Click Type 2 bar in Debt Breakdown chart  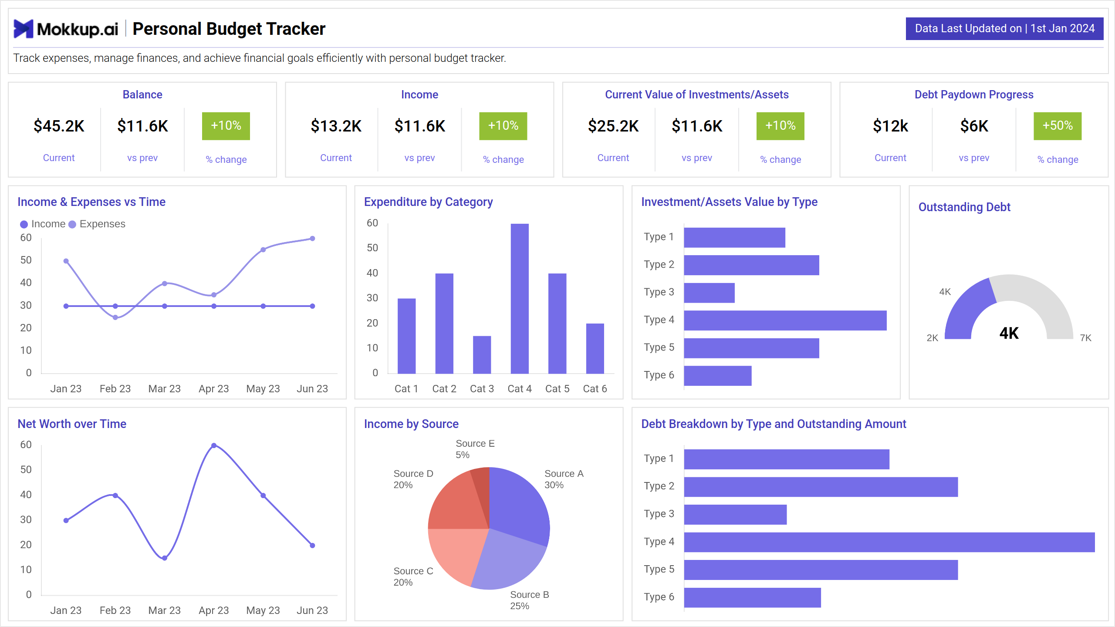(x=821, y=487)
